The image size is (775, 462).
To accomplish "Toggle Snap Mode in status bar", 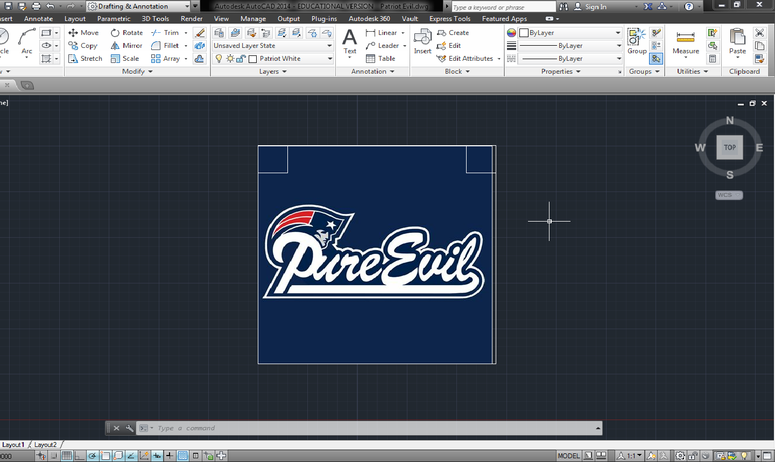I will click(54, 456).
